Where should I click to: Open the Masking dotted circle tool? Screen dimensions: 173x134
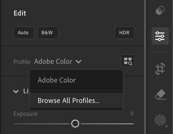tap(160, 120)
